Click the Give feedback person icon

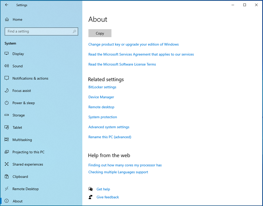pyautogui.click(x=90, y=197)
